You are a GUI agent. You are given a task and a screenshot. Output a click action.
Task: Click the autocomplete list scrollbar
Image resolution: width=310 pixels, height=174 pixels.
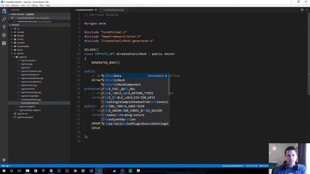click(x=169, y=85)
